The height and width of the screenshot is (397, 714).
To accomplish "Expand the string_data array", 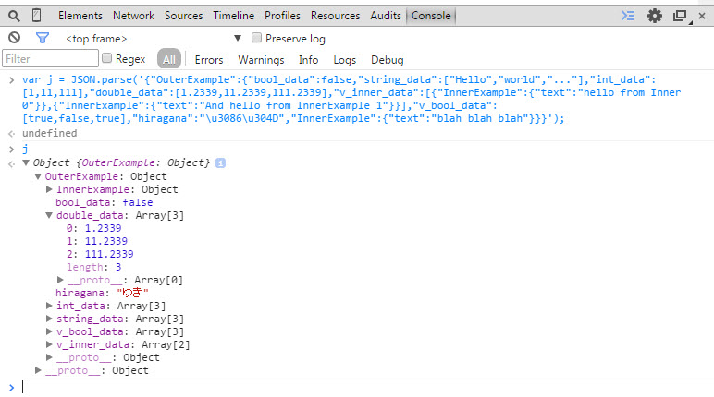I will [49, 319].
